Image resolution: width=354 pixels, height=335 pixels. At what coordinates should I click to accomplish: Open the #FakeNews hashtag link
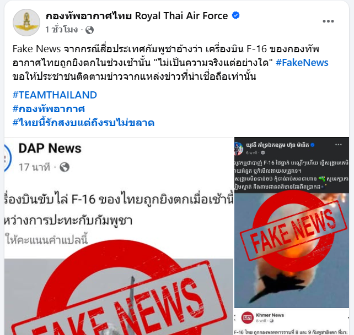tap(302, 63)
